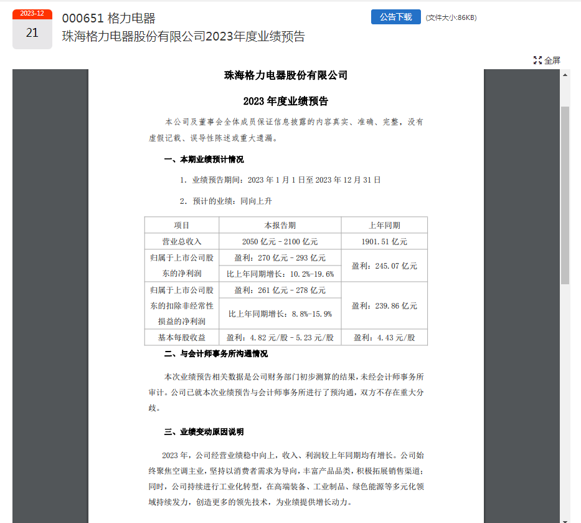Open the 000651 格力电器 stock heading

tap(108, 18)
